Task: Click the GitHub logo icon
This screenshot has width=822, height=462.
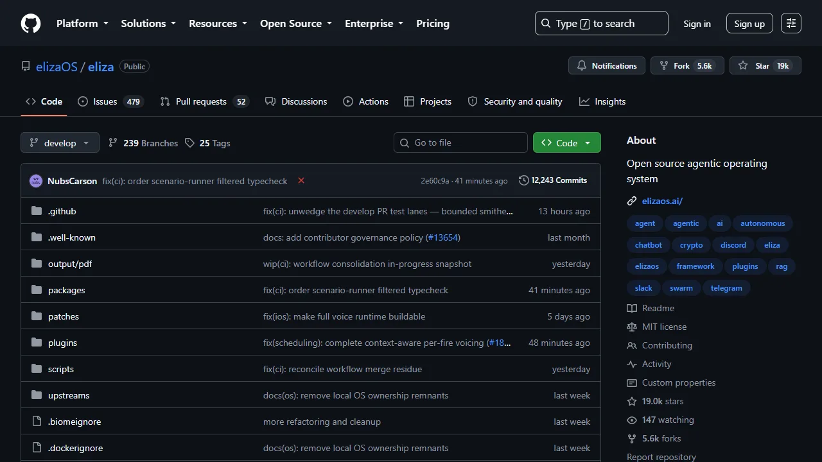Action: click(x=31, y=23)
